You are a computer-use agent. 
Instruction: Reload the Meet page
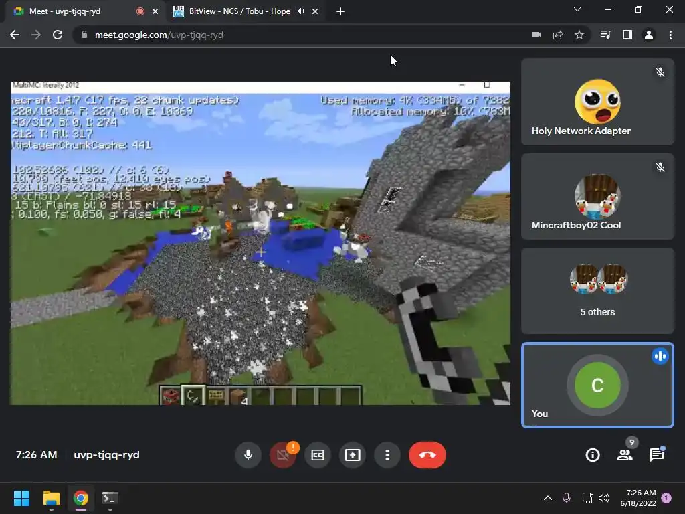click(58, 35)
